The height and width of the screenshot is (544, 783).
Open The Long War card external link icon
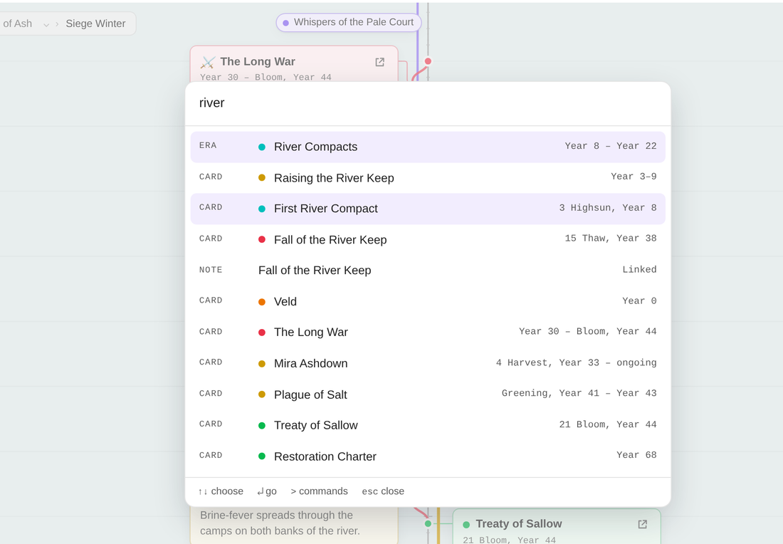(x=380, y=62)
